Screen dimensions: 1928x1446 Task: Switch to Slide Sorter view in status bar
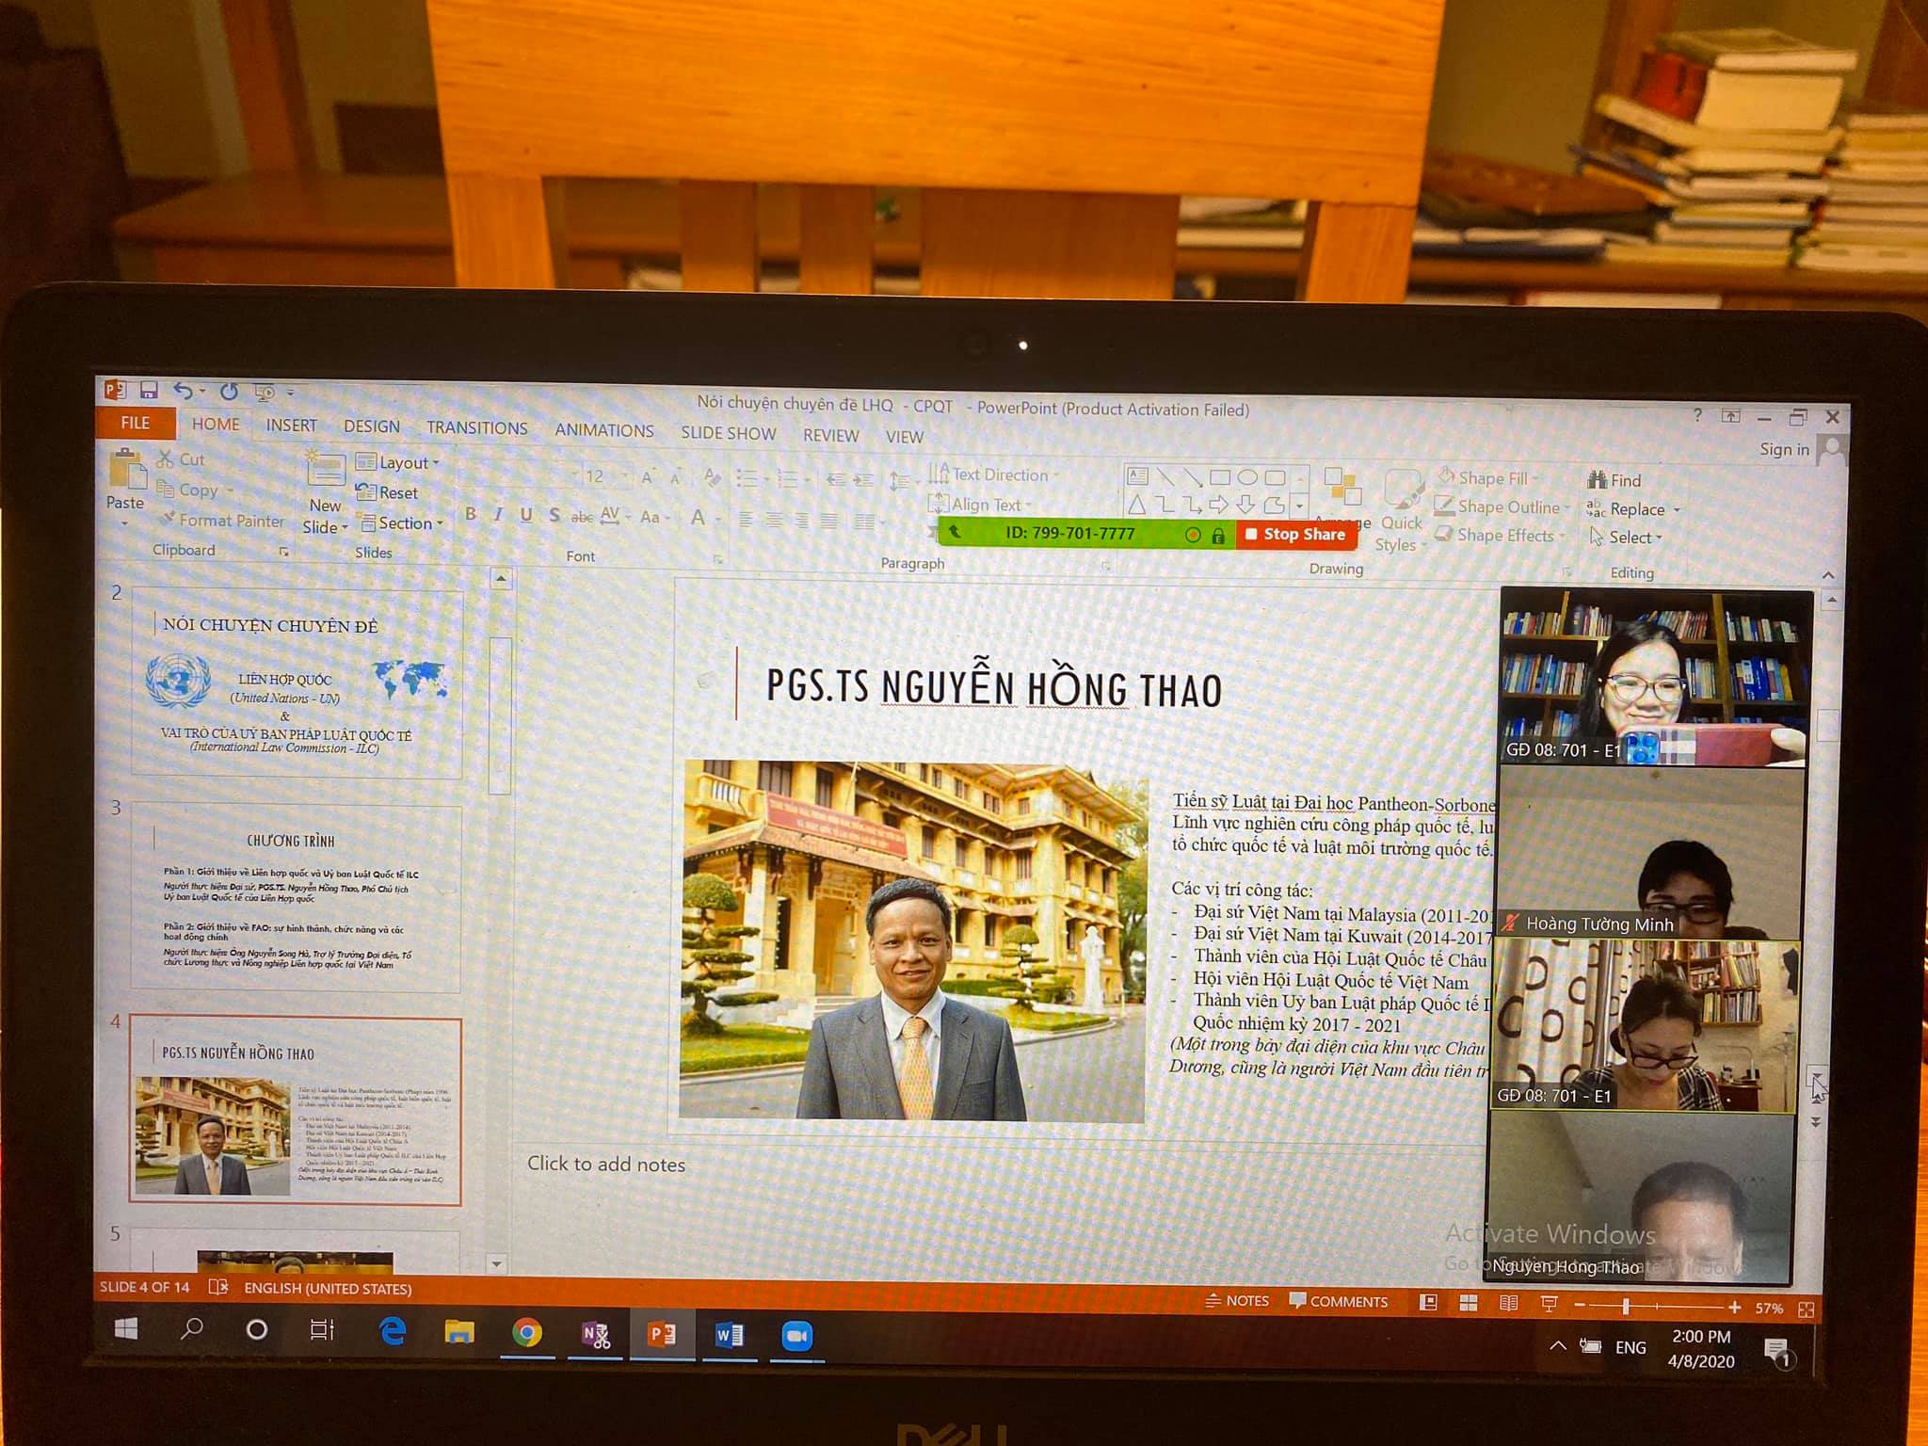click(1468, 1303)
